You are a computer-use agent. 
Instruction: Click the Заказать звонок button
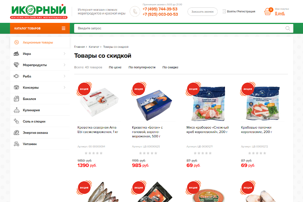[203, 11]
